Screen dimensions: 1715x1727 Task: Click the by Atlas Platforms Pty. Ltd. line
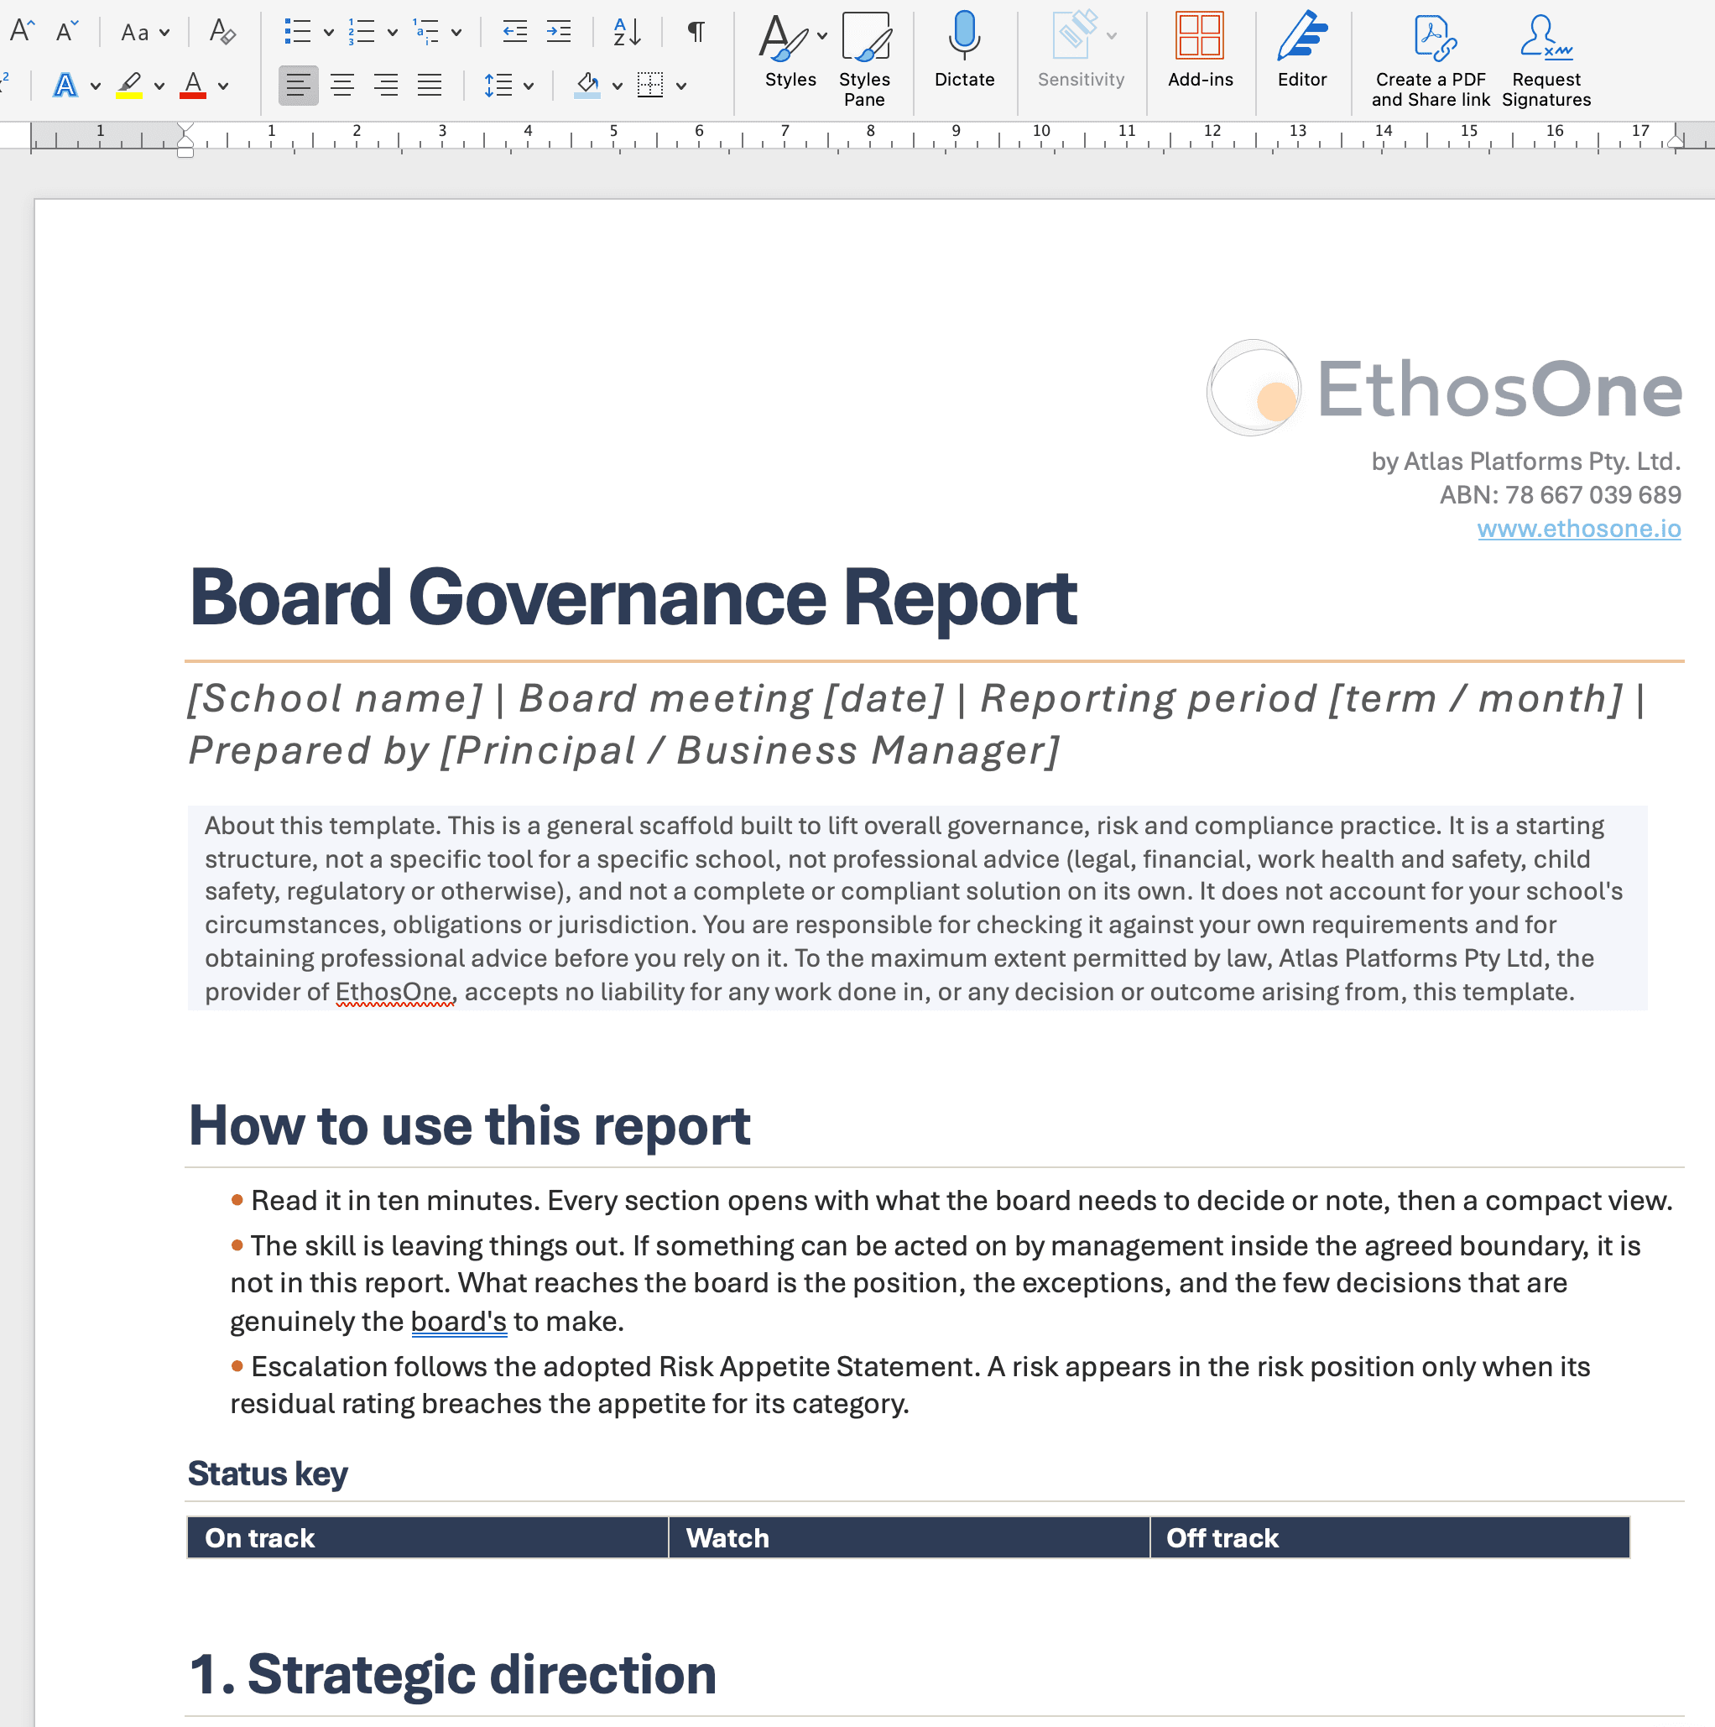click(1525, 462)
